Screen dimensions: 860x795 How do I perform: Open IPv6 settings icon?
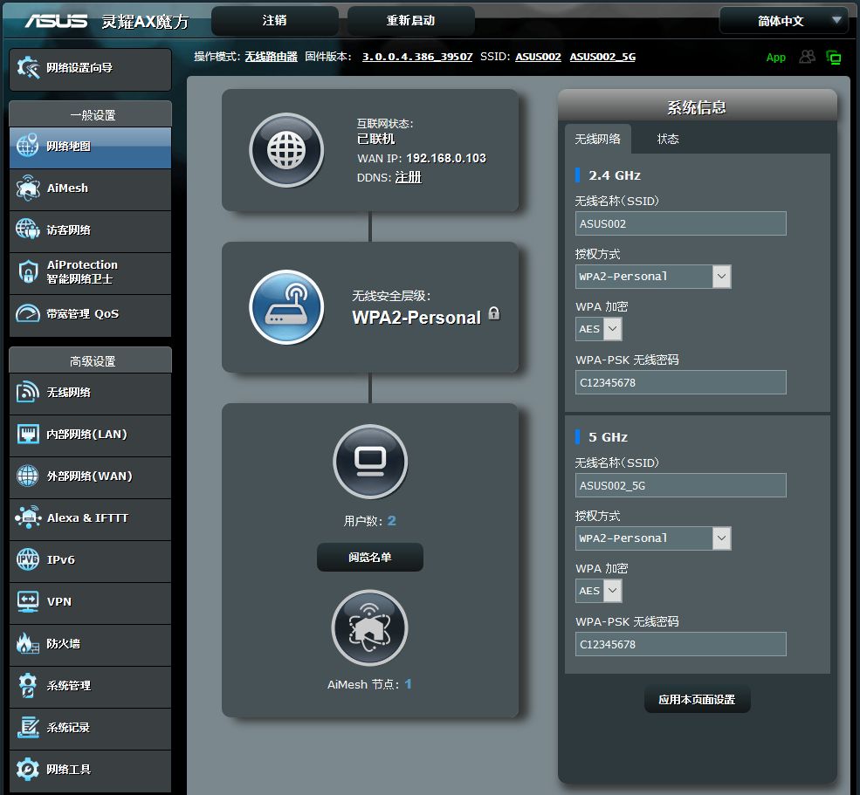click(x=27, y=559)
